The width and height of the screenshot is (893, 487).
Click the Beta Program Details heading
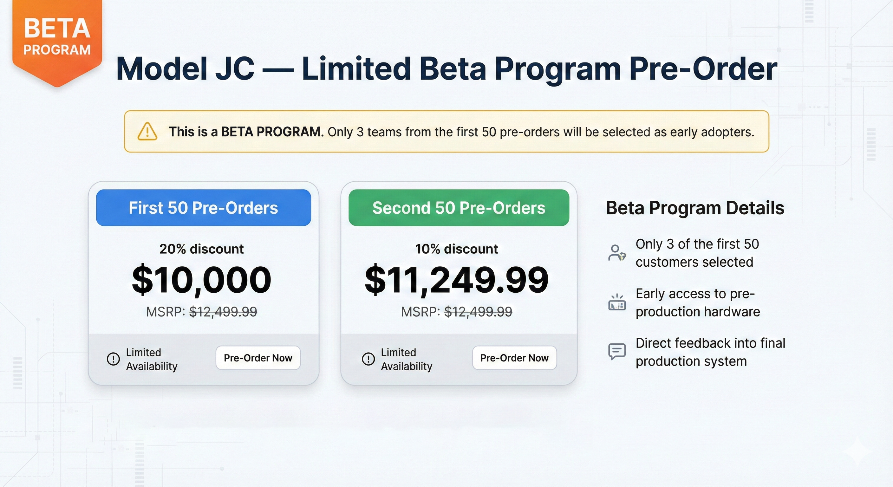click(695, 208)
